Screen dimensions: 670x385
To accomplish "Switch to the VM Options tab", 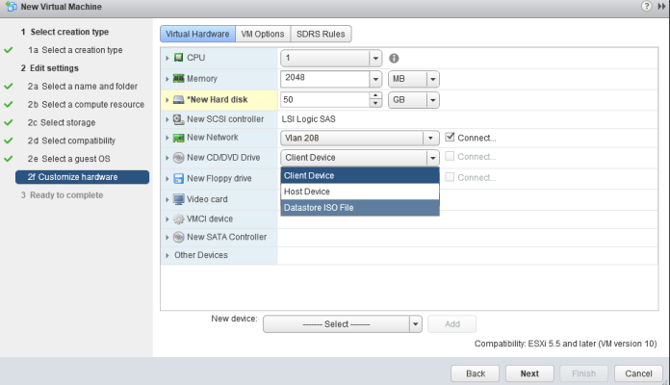I will point(262,34).
